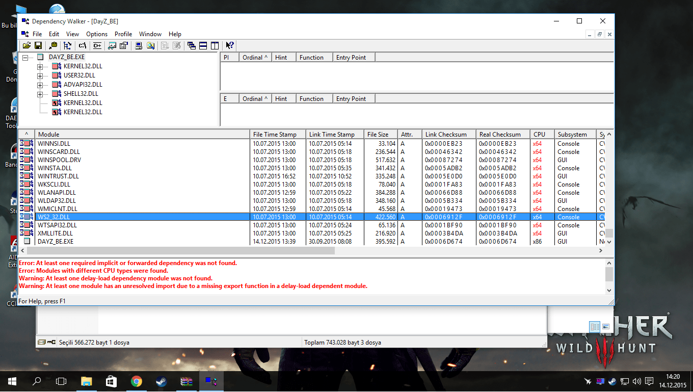Click the Save toolbar icon
Image resolution: width=693 pixels, height=392 pixels.
pyautogui.click(x=38, y=46)
